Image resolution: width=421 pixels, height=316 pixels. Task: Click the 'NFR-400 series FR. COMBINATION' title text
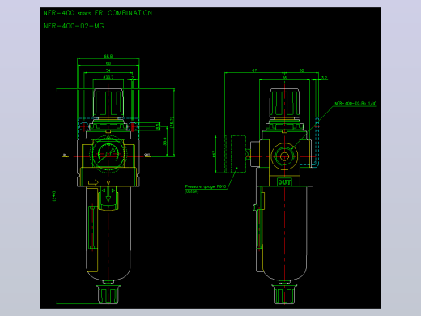pos(98,13)
